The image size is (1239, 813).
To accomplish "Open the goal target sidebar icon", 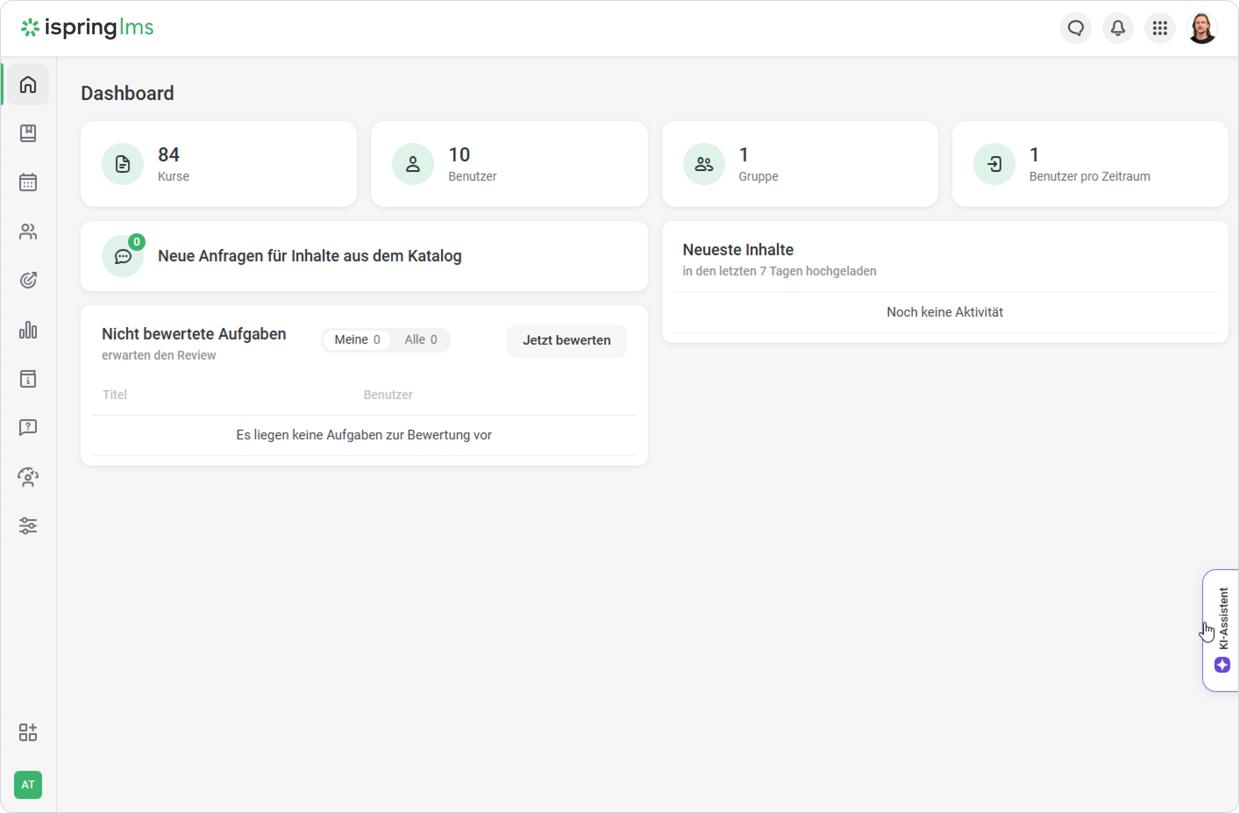I will pos(28,280).
